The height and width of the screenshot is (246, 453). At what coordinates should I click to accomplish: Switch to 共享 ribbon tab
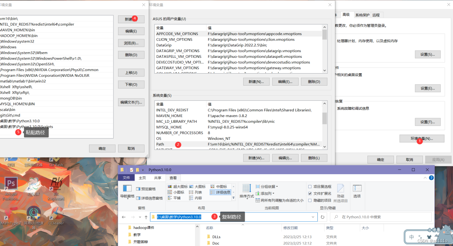(x=158, y=178)
